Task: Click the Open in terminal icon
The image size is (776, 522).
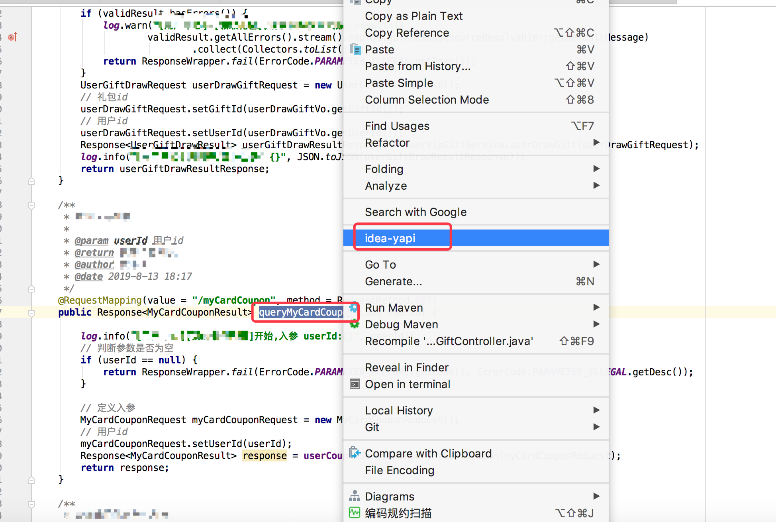Action: click(x=355, y=384)
